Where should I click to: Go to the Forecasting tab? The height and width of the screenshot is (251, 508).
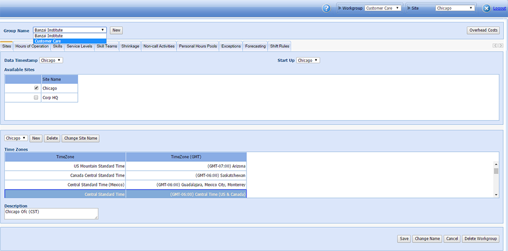[255, 46]
